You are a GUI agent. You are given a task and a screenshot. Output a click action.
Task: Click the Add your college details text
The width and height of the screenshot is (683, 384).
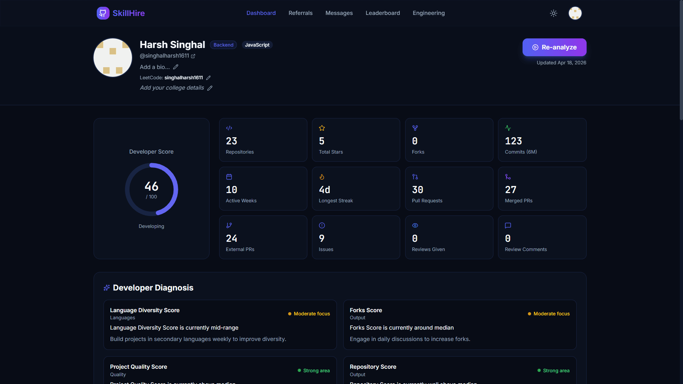172,88
